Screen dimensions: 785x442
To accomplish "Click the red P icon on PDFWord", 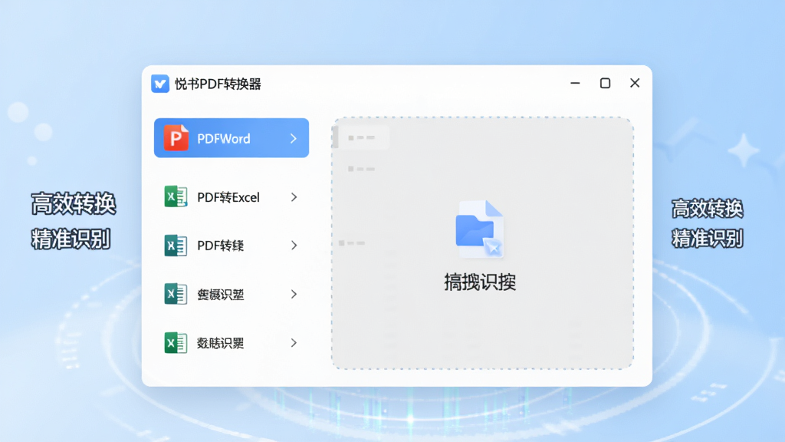I will tap(176, 138).
